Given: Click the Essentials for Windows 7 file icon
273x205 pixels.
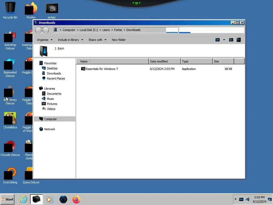Looking at the screenshot, I should pyautogui.click(x=83, y=69).
